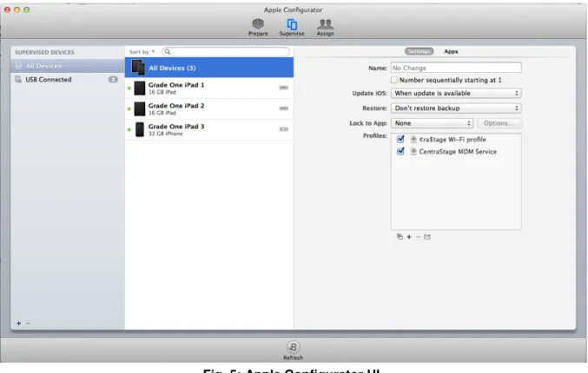Viewport: 588px width, 373px height.
Task: Open the Restore backup dropdown
Action: pos(456,108)
